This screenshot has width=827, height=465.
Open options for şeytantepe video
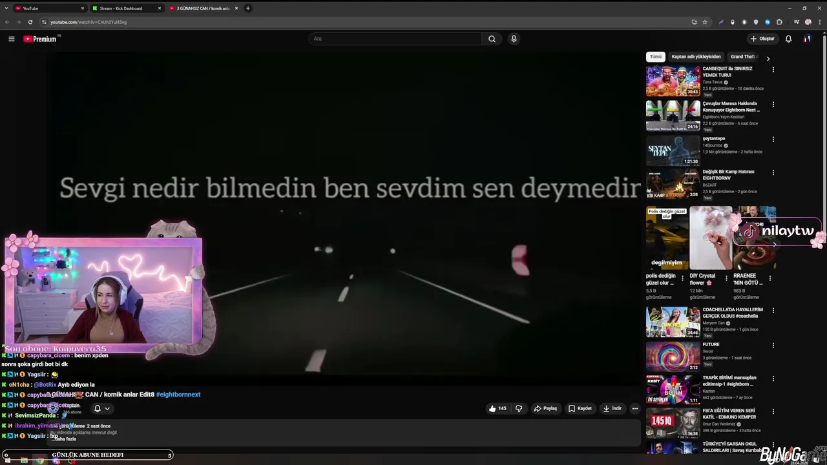click(x=773, y=139)
